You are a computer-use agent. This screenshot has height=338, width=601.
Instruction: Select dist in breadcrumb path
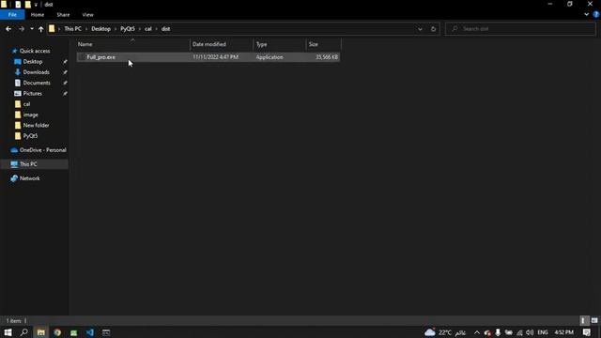point(165,29)
